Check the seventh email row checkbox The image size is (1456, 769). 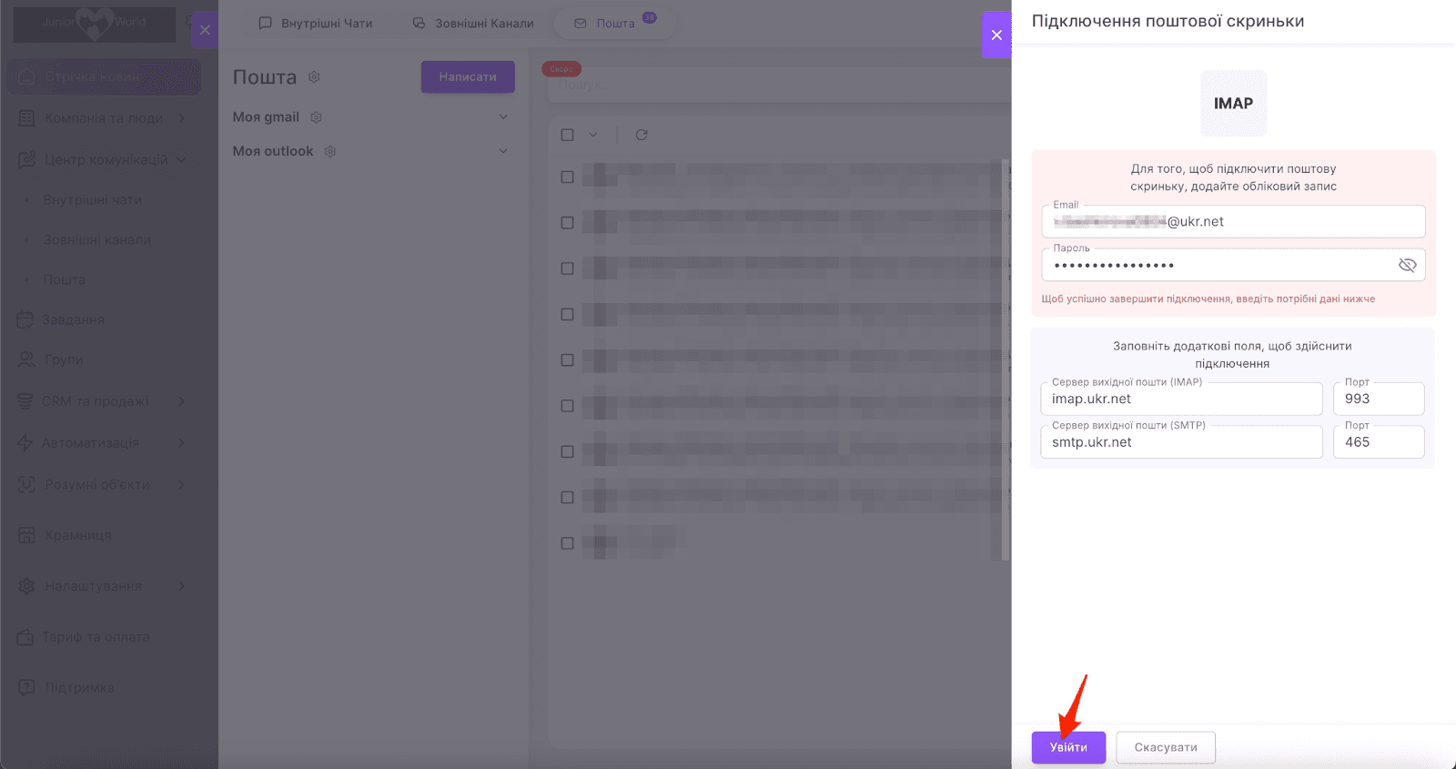pos(567,451)
